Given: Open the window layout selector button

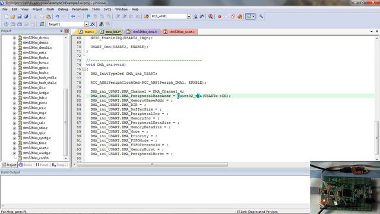Looking at the screenshot, I should [x=250, y=17].
